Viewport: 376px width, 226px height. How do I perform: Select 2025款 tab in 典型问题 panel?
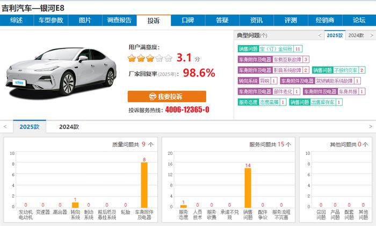pyautogui.click(x=335, y=36)
